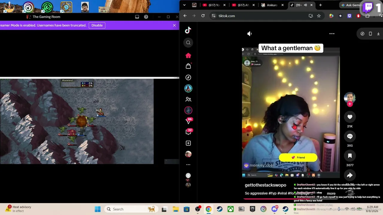Open the sidebar More three-dots menu

(188, 165)
